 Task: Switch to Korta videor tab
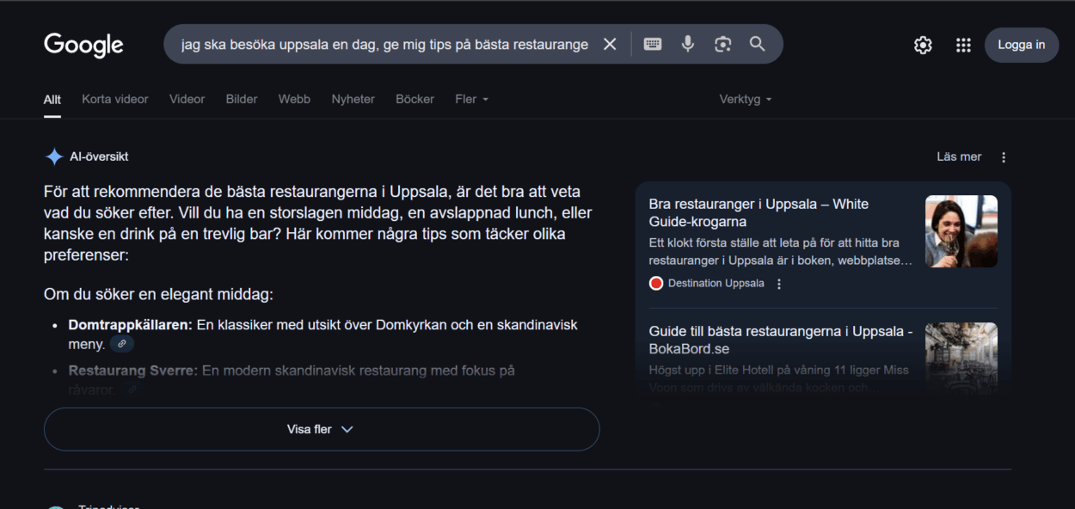(x=115, y=99)
